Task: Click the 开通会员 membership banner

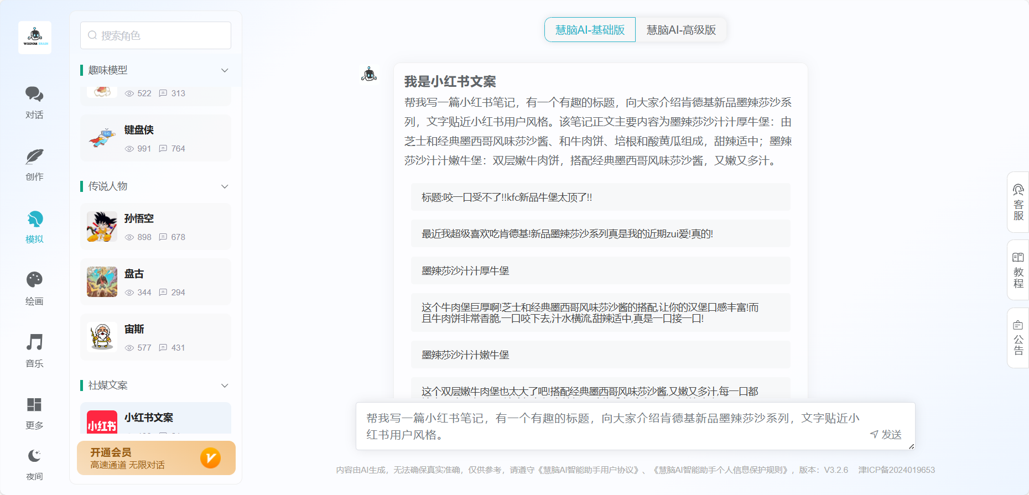Action: [156, 458]
